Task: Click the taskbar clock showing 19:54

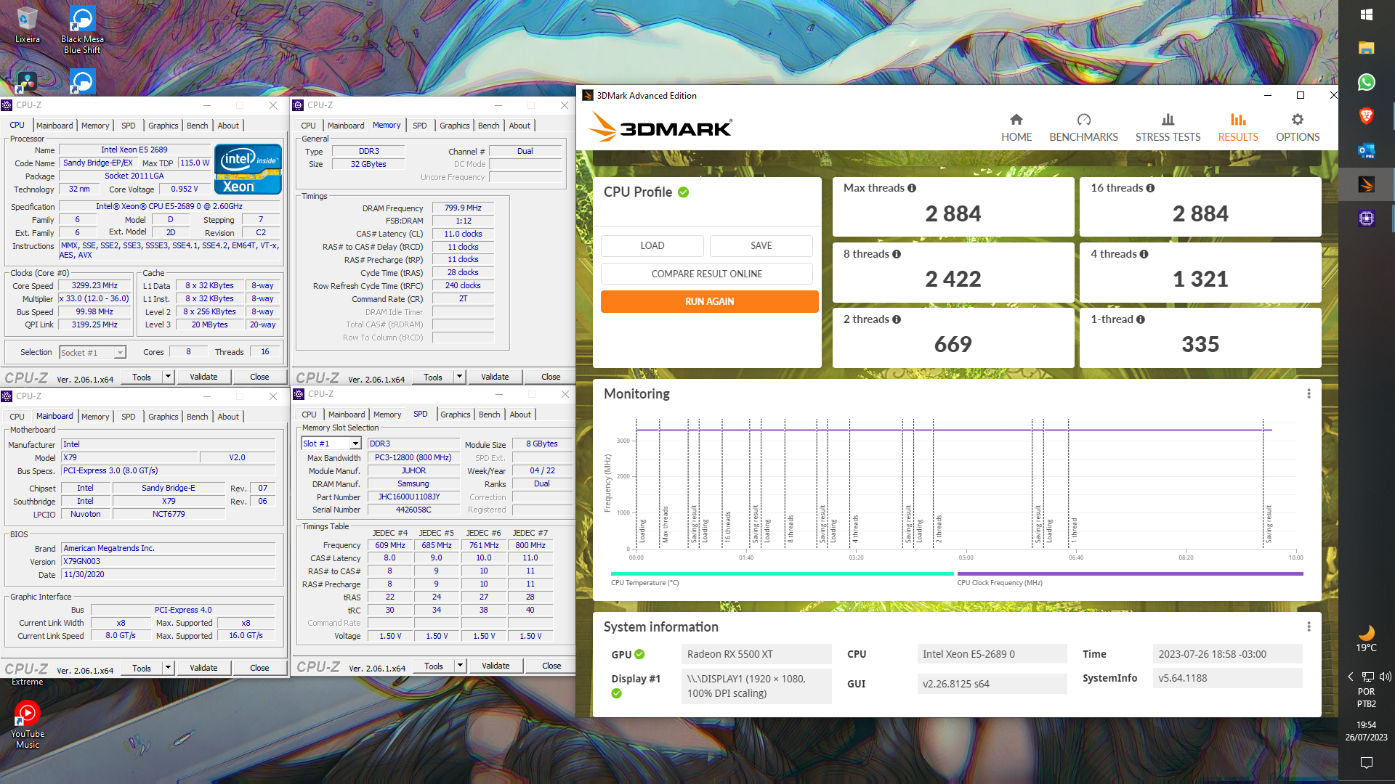Action: pyautogui.click(x=1366, y=731)
